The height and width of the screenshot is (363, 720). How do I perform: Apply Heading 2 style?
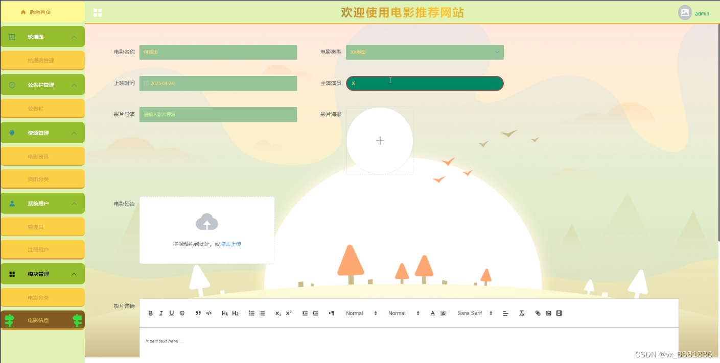point(236,313)
